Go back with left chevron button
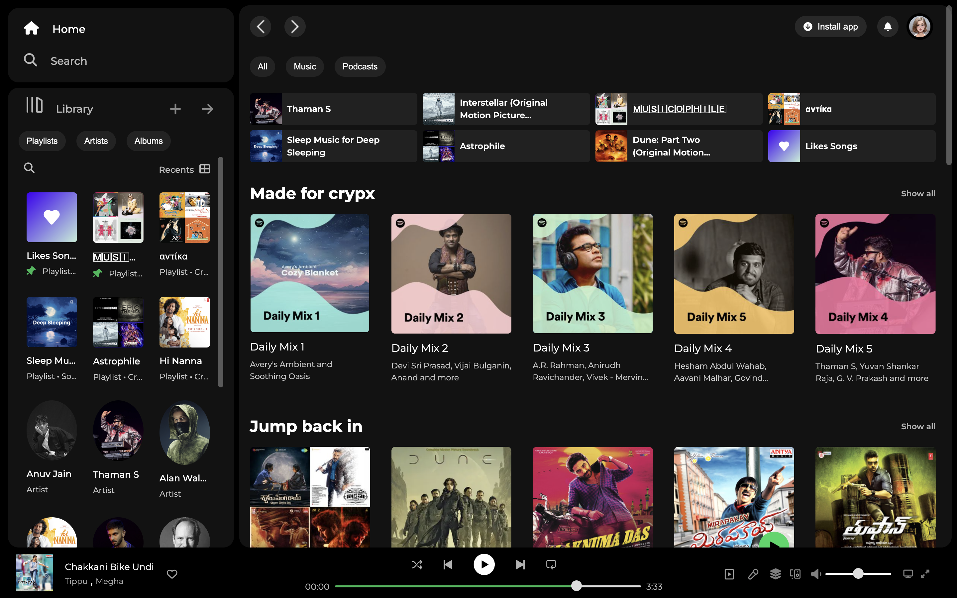The image size is (957, 598). click(261, 27)
